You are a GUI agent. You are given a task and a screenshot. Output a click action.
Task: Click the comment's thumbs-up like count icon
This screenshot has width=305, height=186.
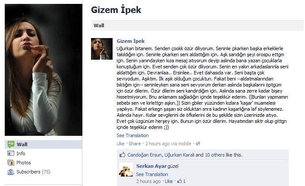click(179, 181)
